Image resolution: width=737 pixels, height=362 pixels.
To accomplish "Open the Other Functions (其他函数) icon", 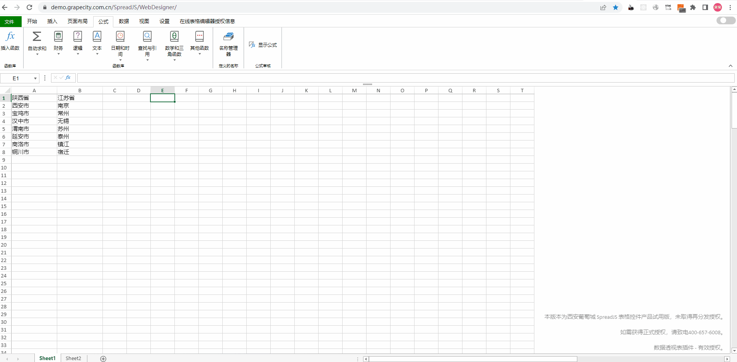I will point(200,36).
